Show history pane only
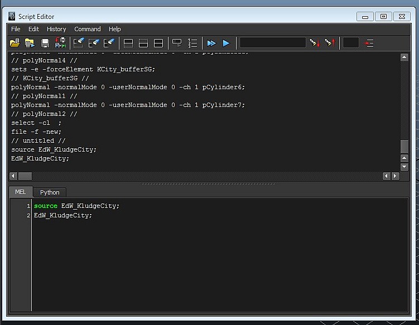The width and height of the screenshot is (419, 325). click(x=128, y=43)
